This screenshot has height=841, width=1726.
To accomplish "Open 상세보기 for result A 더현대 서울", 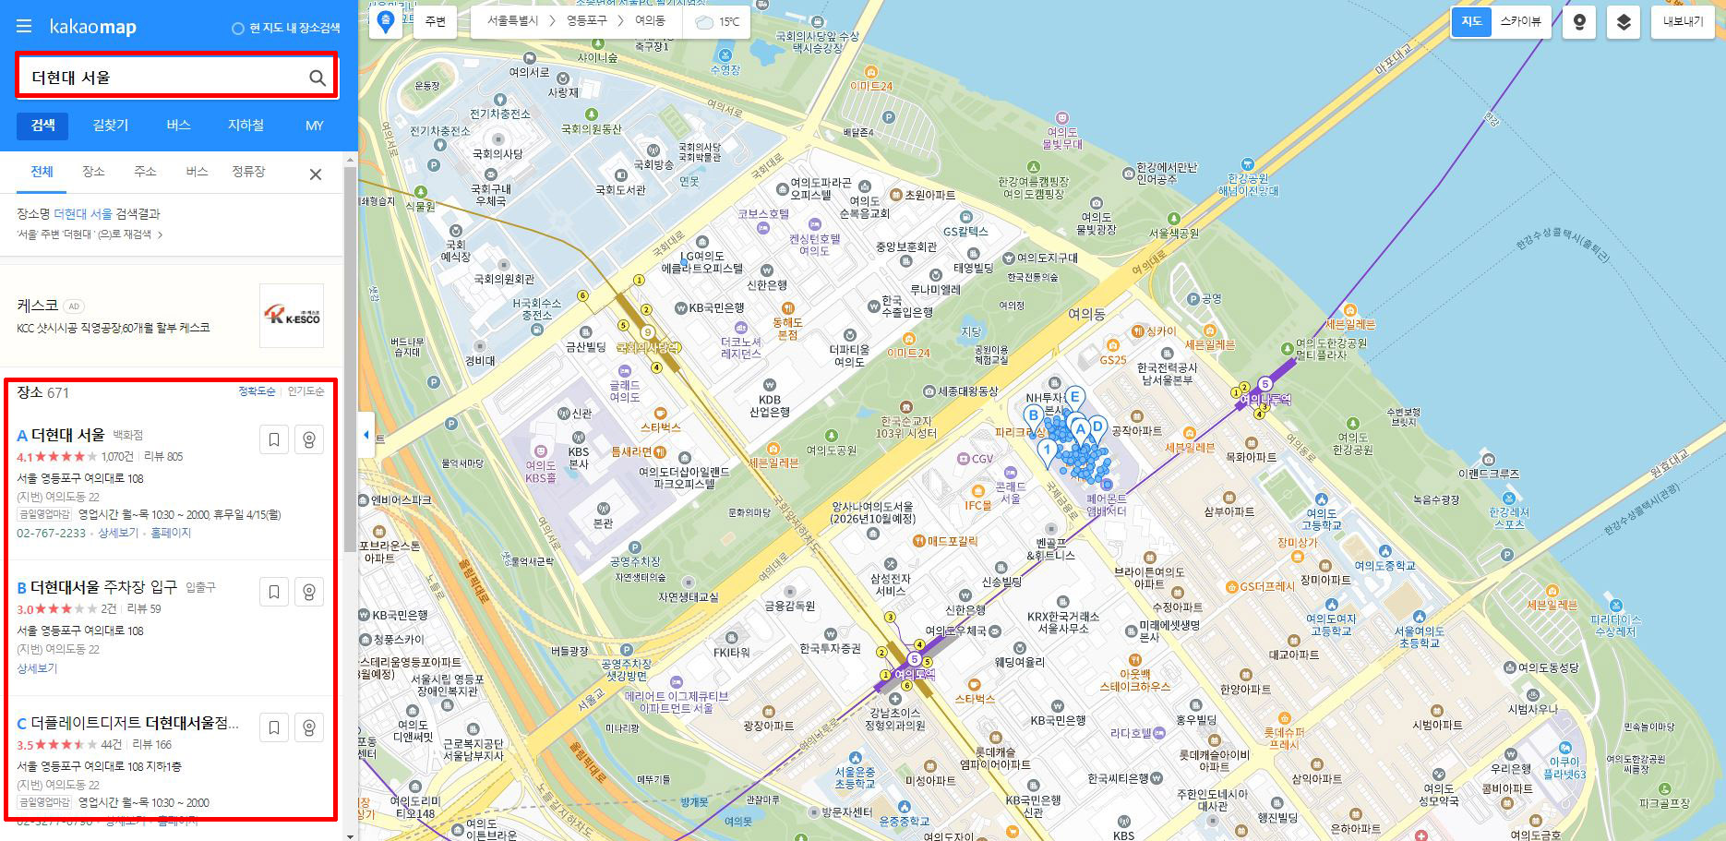I will click(x=118, y=534).
